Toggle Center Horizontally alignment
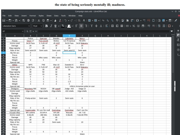Screen dimensions: 180x135 81,26
